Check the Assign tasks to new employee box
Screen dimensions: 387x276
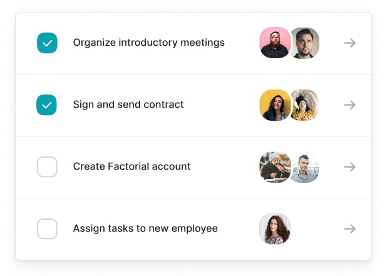47,229
